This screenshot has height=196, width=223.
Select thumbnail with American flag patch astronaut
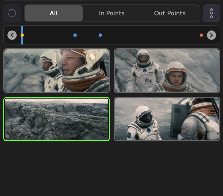click(167, 119)
